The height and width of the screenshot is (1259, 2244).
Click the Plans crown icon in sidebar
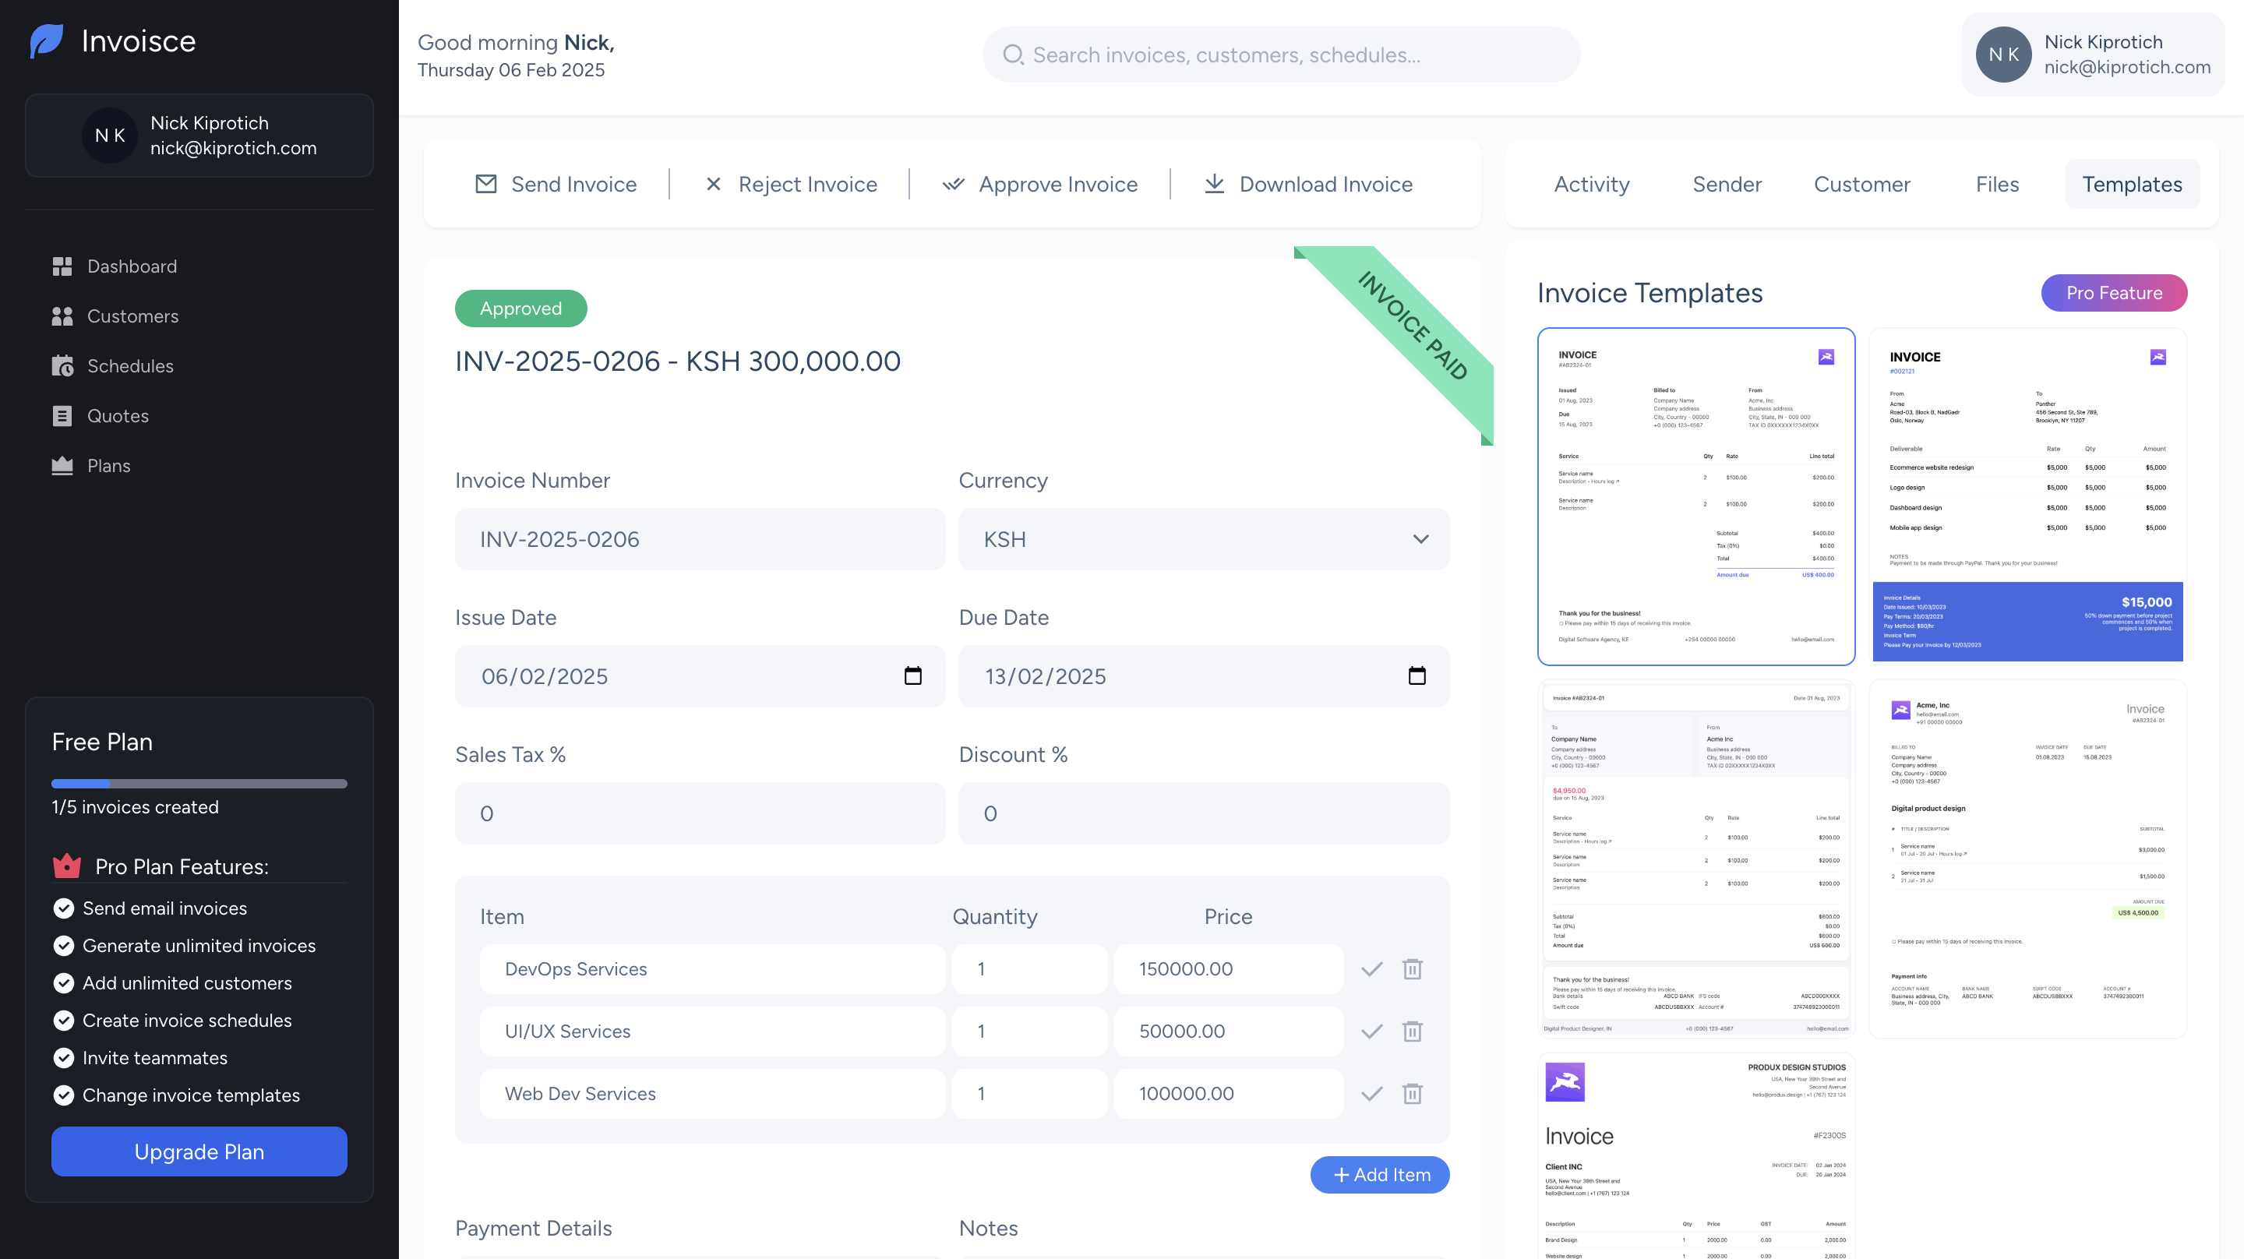62,466
